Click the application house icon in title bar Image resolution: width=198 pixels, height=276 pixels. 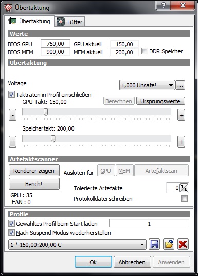click(x=8, y=7)
